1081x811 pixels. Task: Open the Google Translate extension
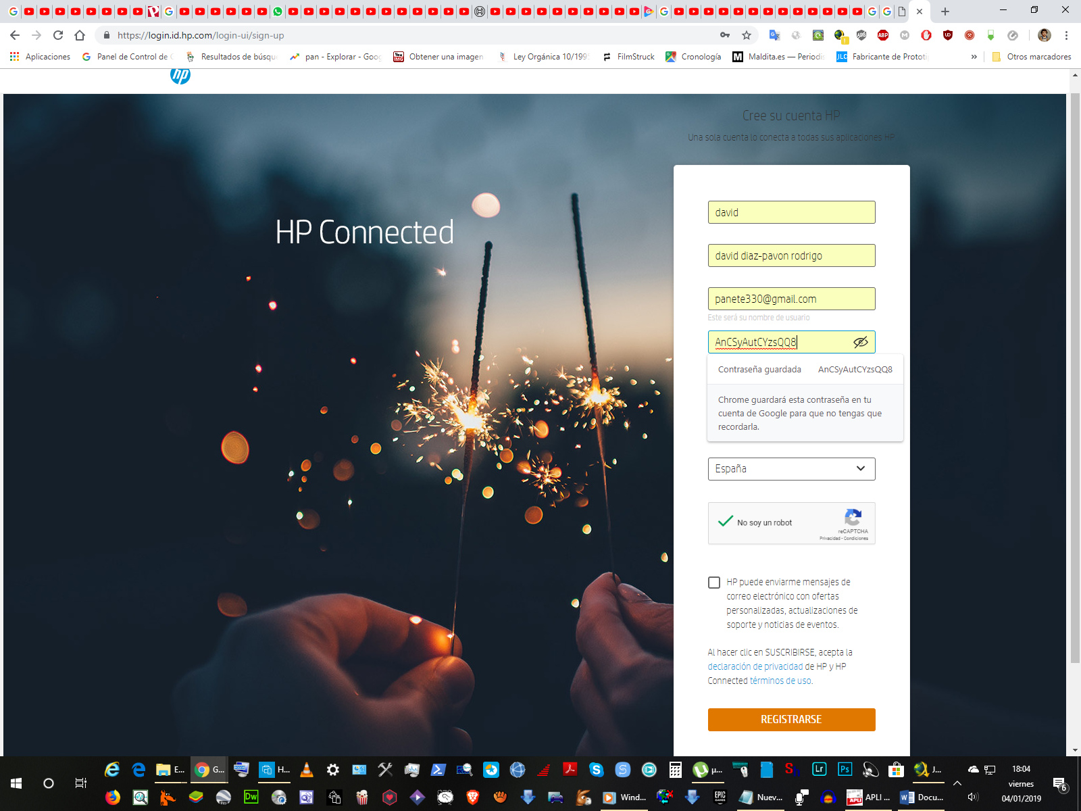(x=774, y=35)
